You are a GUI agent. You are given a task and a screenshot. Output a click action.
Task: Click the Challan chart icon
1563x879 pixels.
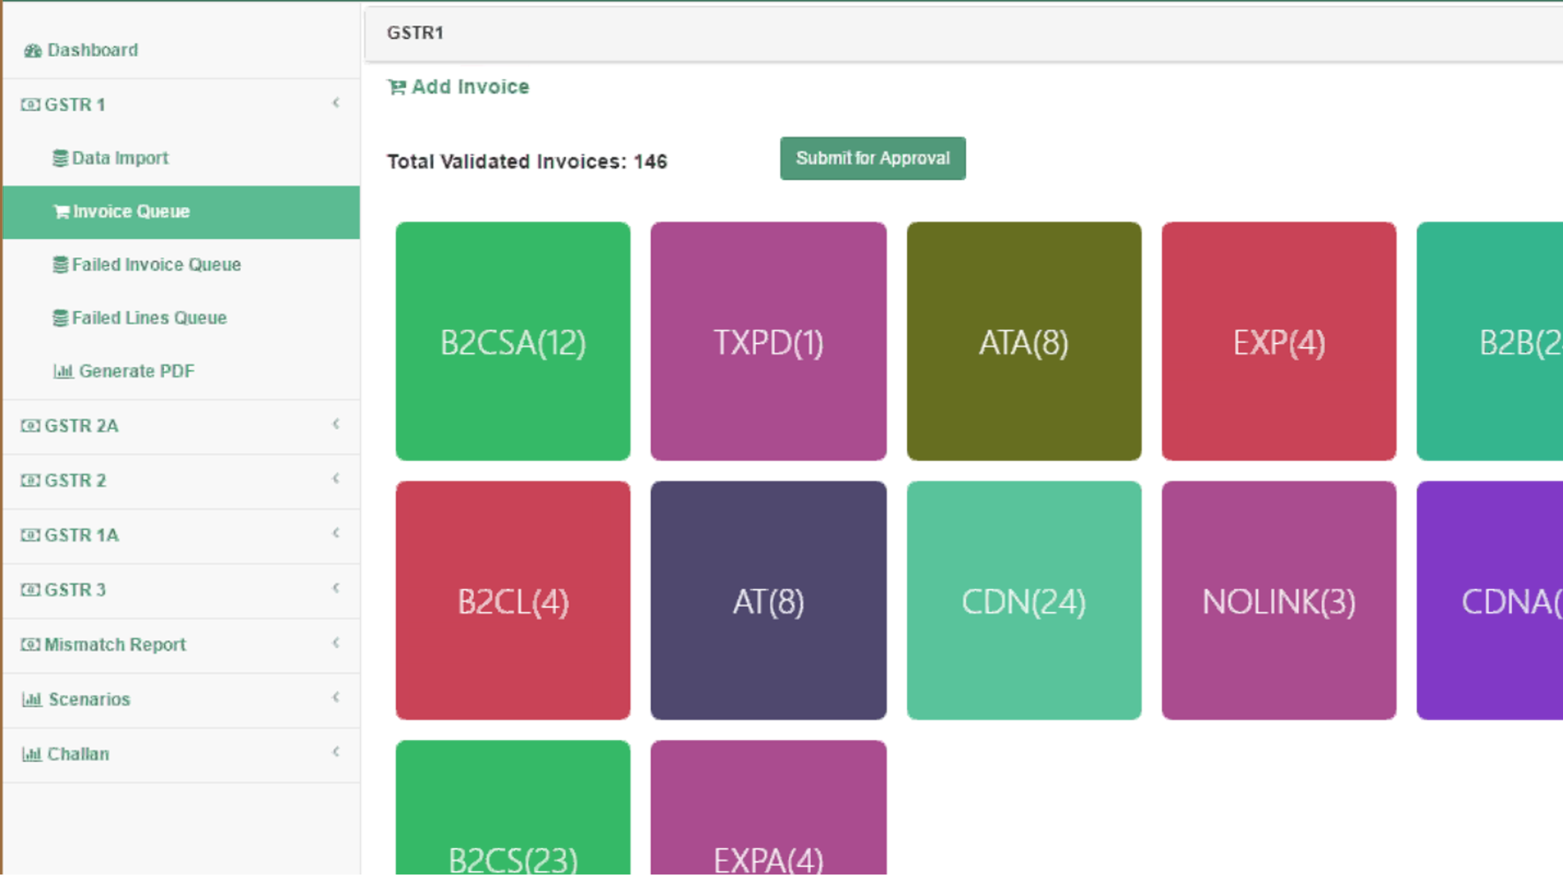32,754
